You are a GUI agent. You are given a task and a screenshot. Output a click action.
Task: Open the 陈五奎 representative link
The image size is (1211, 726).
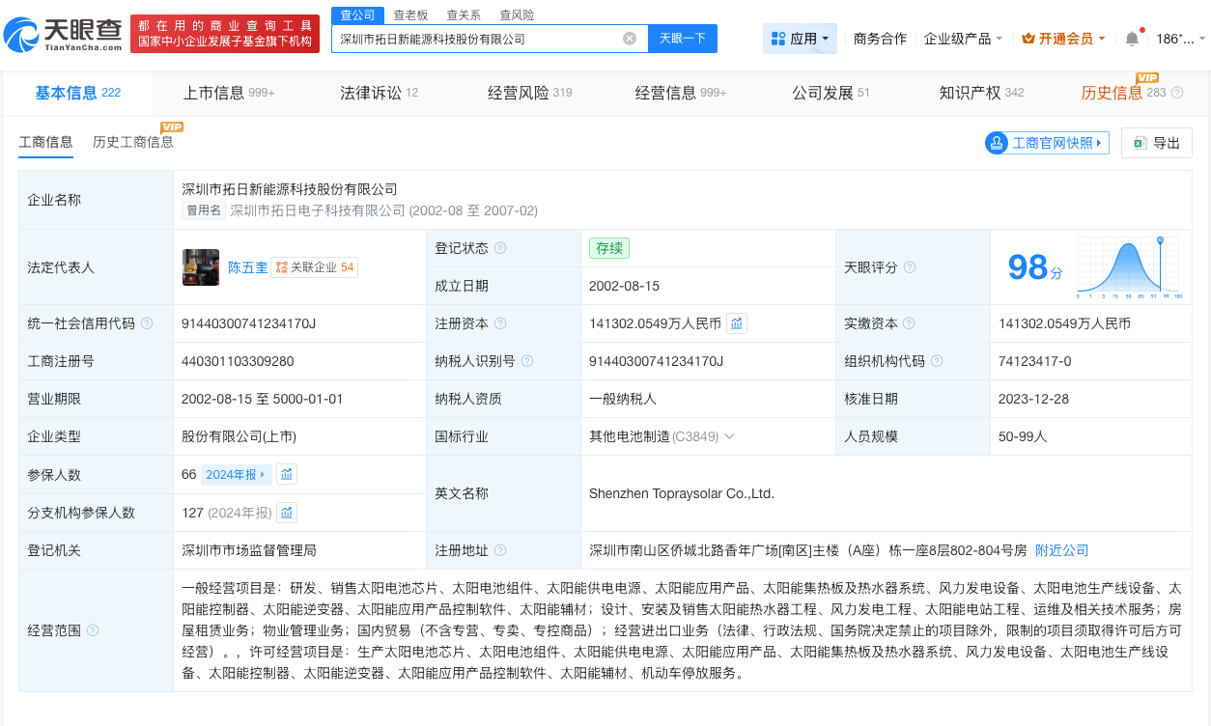(248, 267)
